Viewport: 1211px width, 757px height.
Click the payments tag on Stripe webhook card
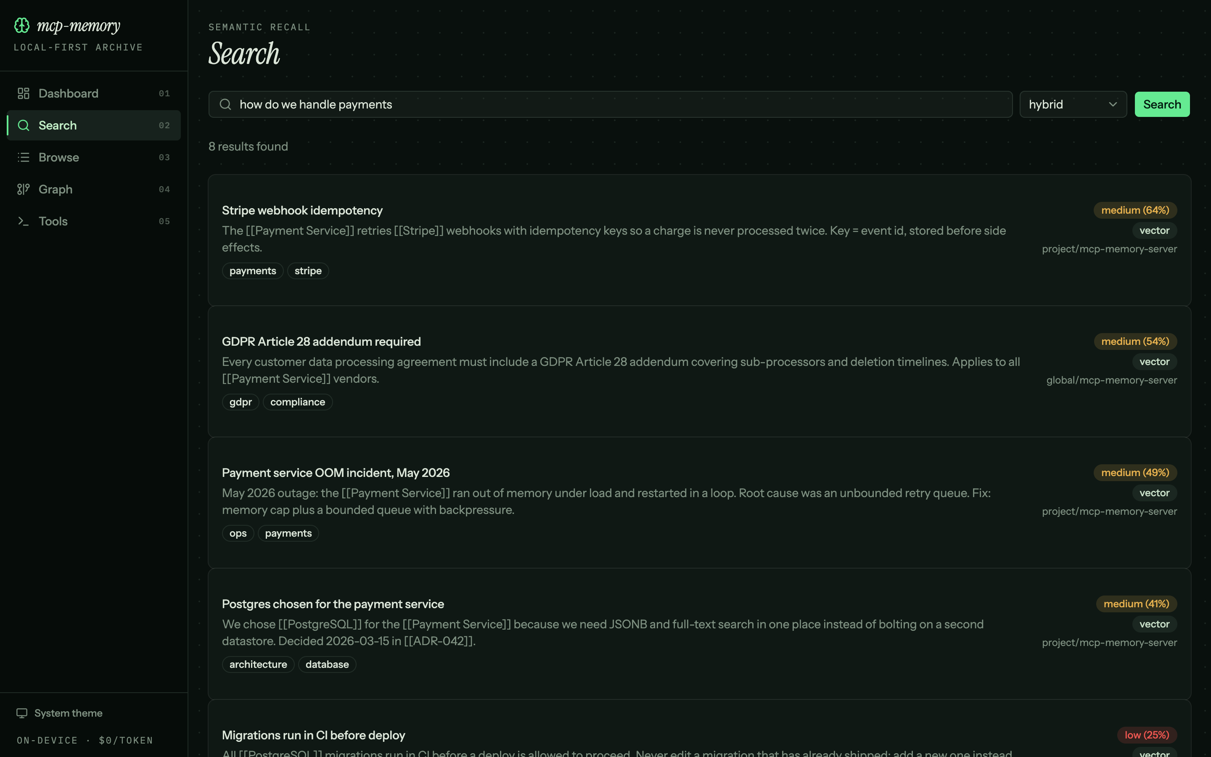(x=253, y=271)
